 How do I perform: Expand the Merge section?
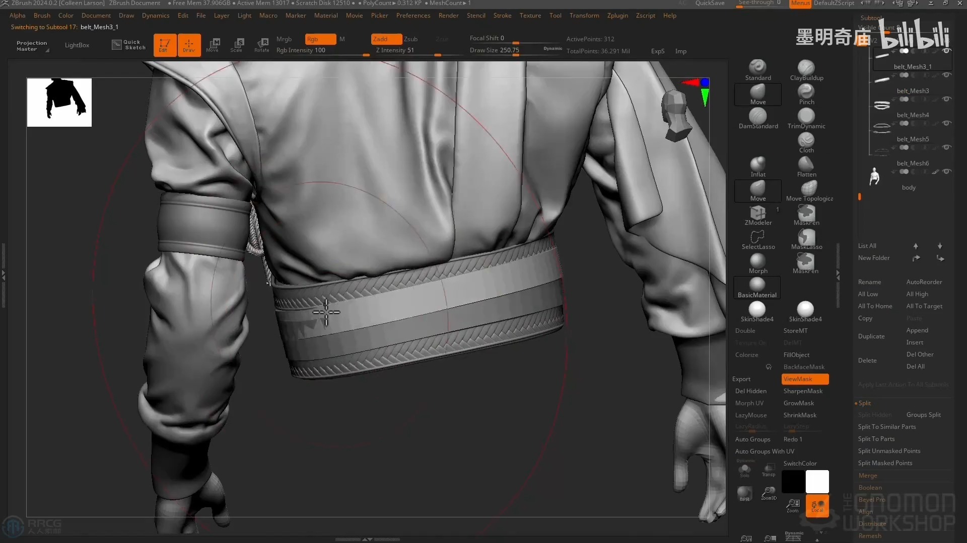click(867, 475)
